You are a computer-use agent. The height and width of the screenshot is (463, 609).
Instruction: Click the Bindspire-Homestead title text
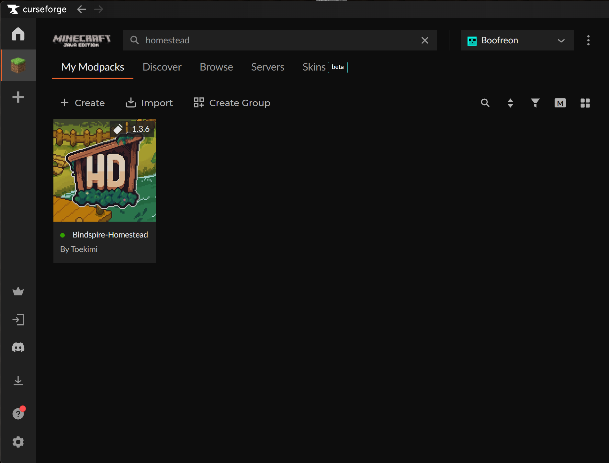pos(110,235)
